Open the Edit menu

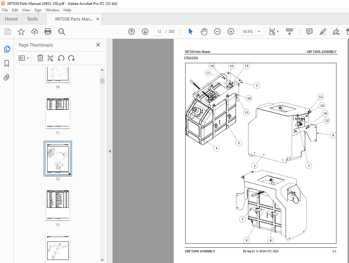tap(15, 10)
